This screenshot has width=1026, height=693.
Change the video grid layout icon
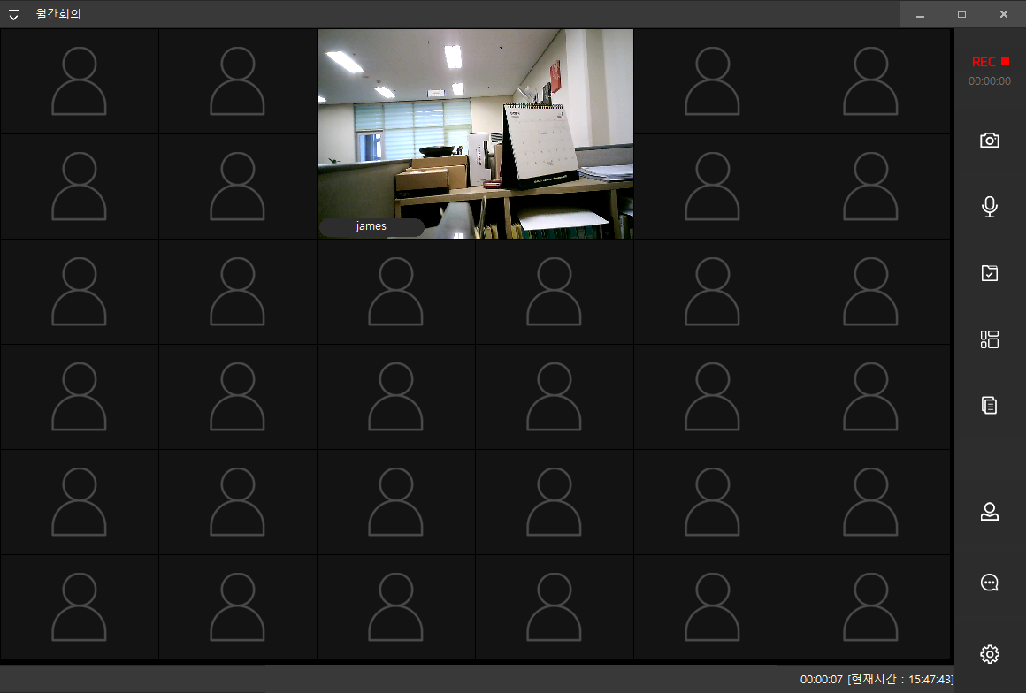(990, 339)
